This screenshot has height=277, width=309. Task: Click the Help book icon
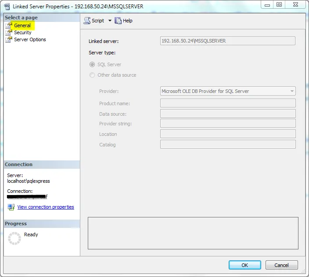pos(118,21)
